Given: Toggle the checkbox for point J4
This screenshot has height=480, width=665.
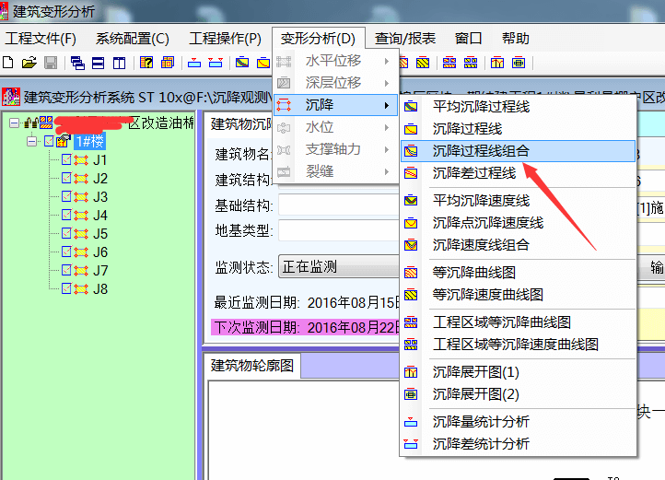Looking at the screenshot, I should click(66, 215).
